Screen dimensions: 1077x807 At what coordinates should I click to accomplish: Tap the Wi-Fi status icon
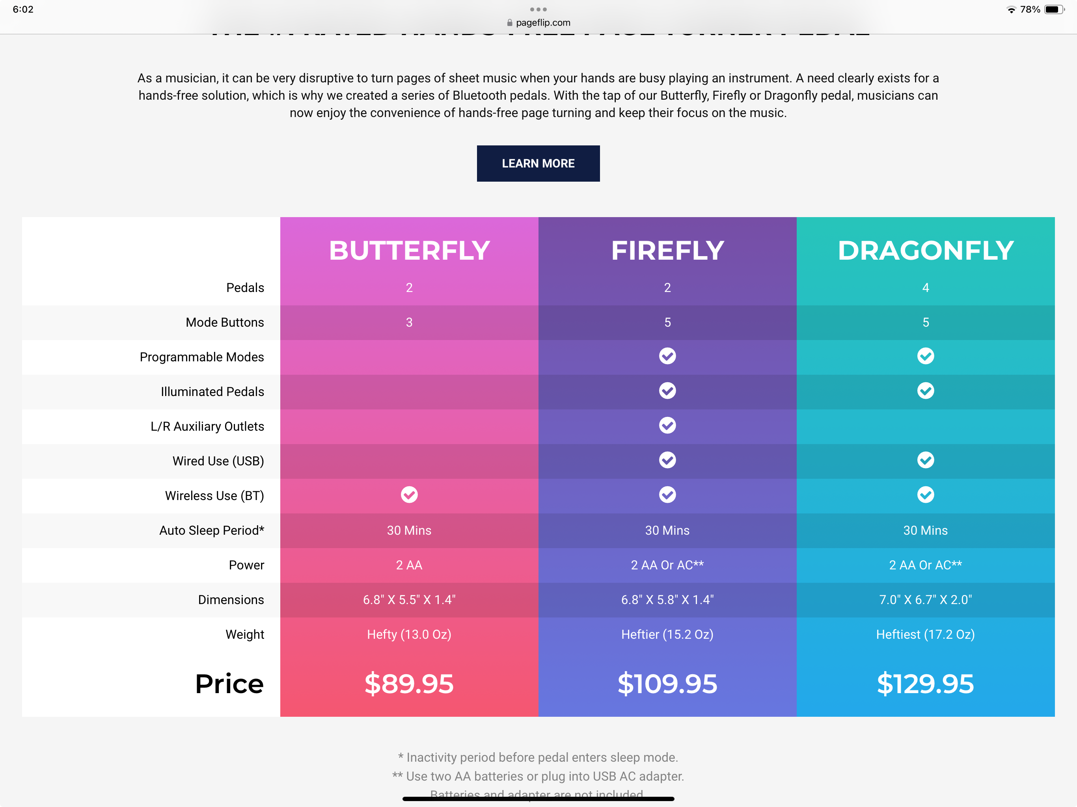pos(1011,10)
